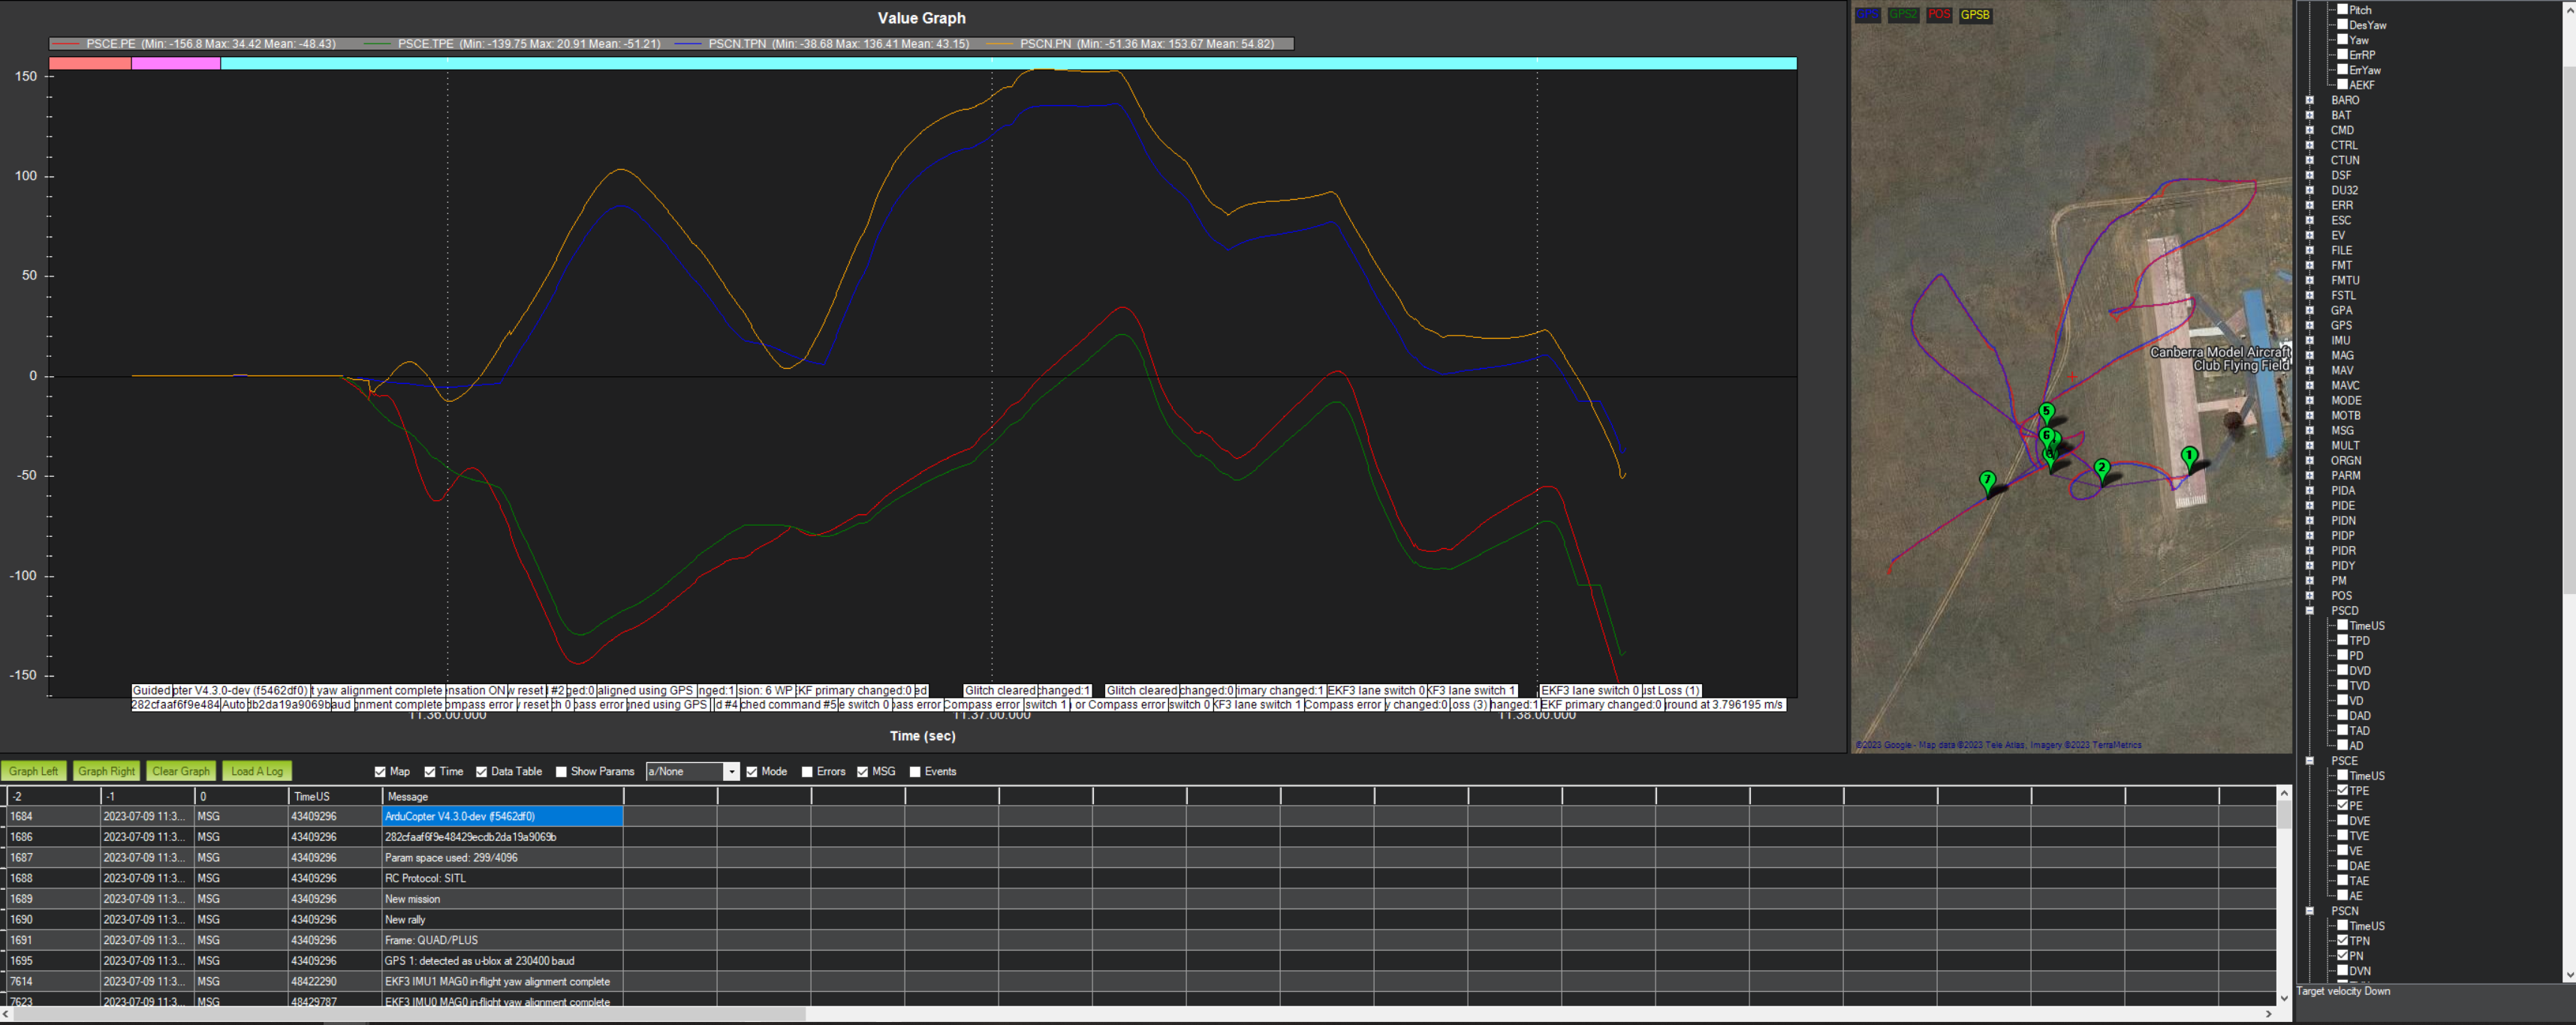
Task: Toggle the GPSB track overlay on the map
Action: (x=1975, y=15)
